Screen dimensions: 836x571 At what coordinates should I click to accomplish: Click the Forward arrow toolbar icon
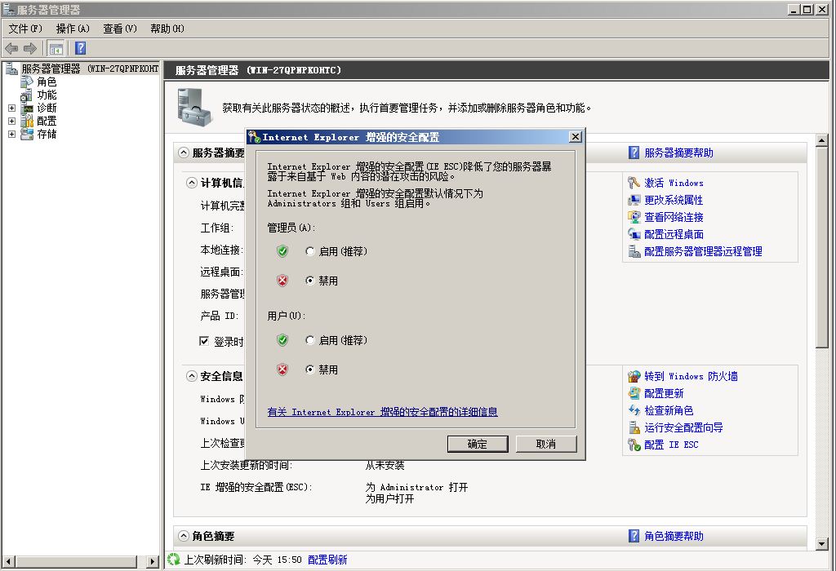tap(30, 48)
